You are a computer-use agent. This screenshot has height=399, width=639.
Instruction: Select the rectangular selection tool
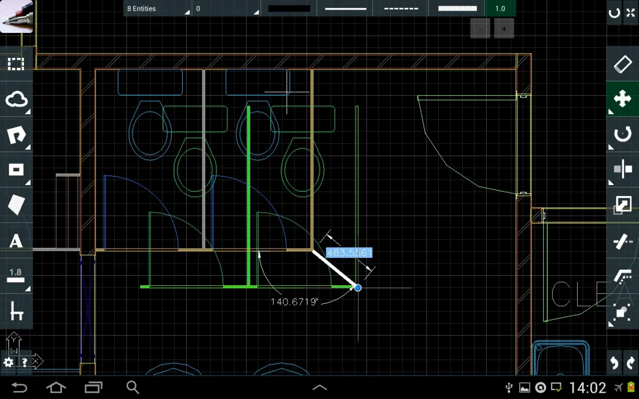coord(16,64)
